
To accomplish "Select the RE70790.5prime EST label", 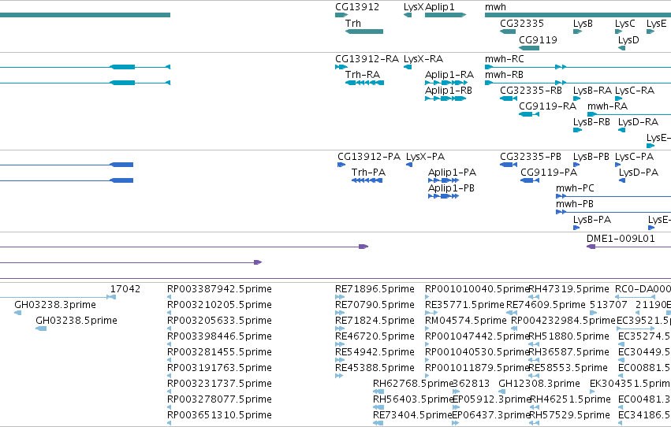I will (x=375, y=305).
